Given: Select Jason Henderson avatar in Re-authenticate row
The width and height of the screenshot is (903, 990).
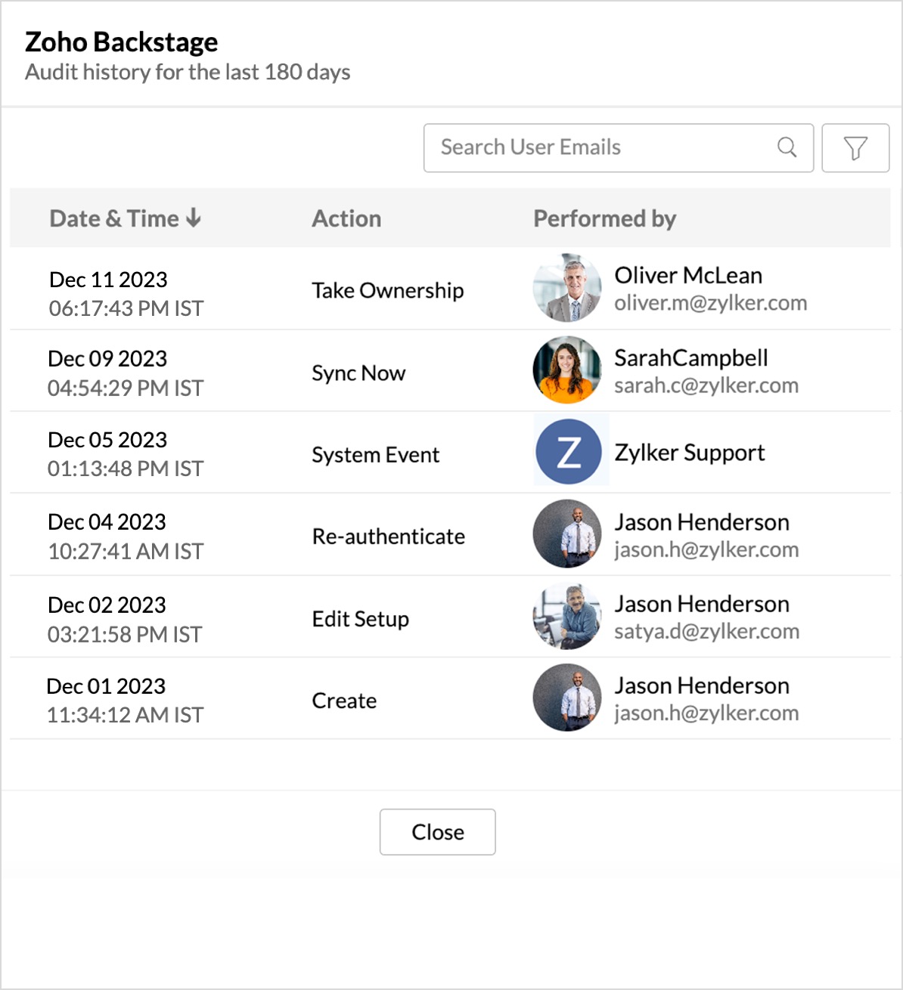Looking at the screenshot, I should [567, 534].
